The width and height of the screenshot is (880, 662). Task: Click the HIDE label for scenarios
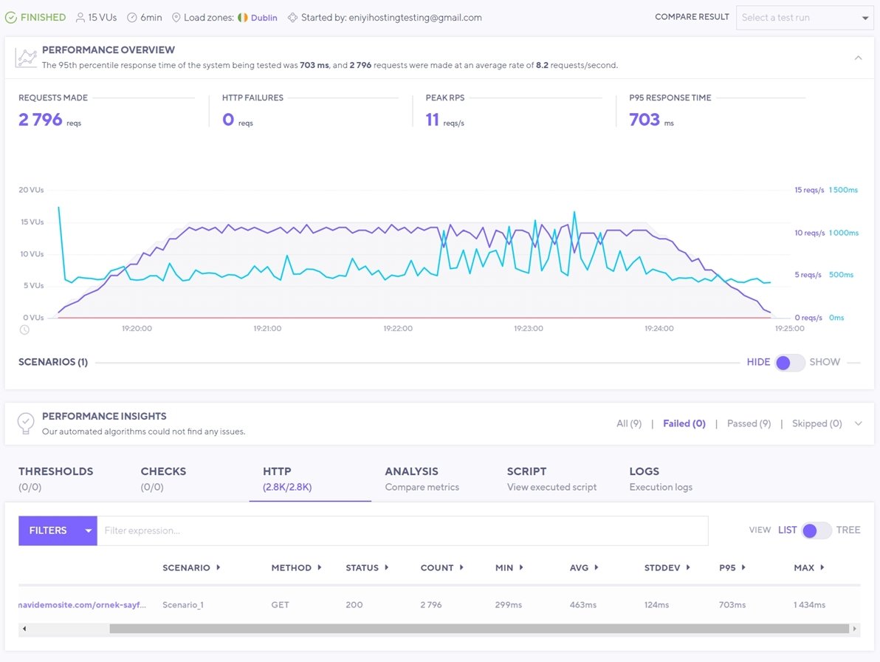coord(758,362)
